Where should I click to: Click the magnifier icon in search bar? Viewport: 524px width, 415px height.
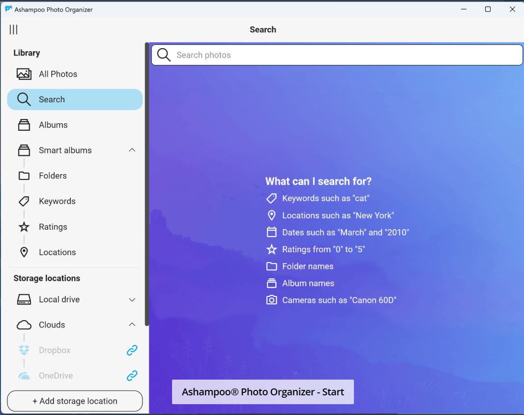coord(164,55)
